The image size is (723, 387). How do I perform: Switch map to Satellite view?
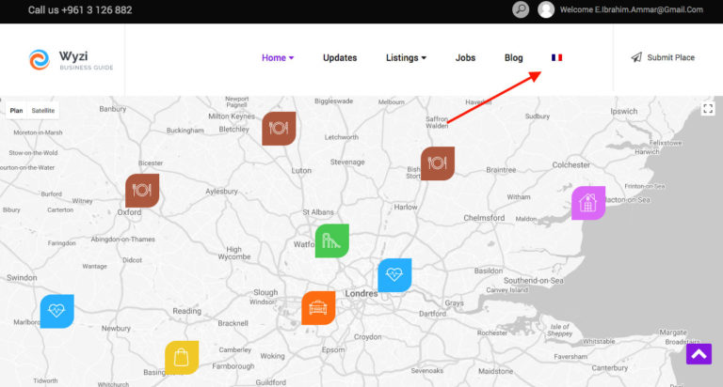[43, 110]
